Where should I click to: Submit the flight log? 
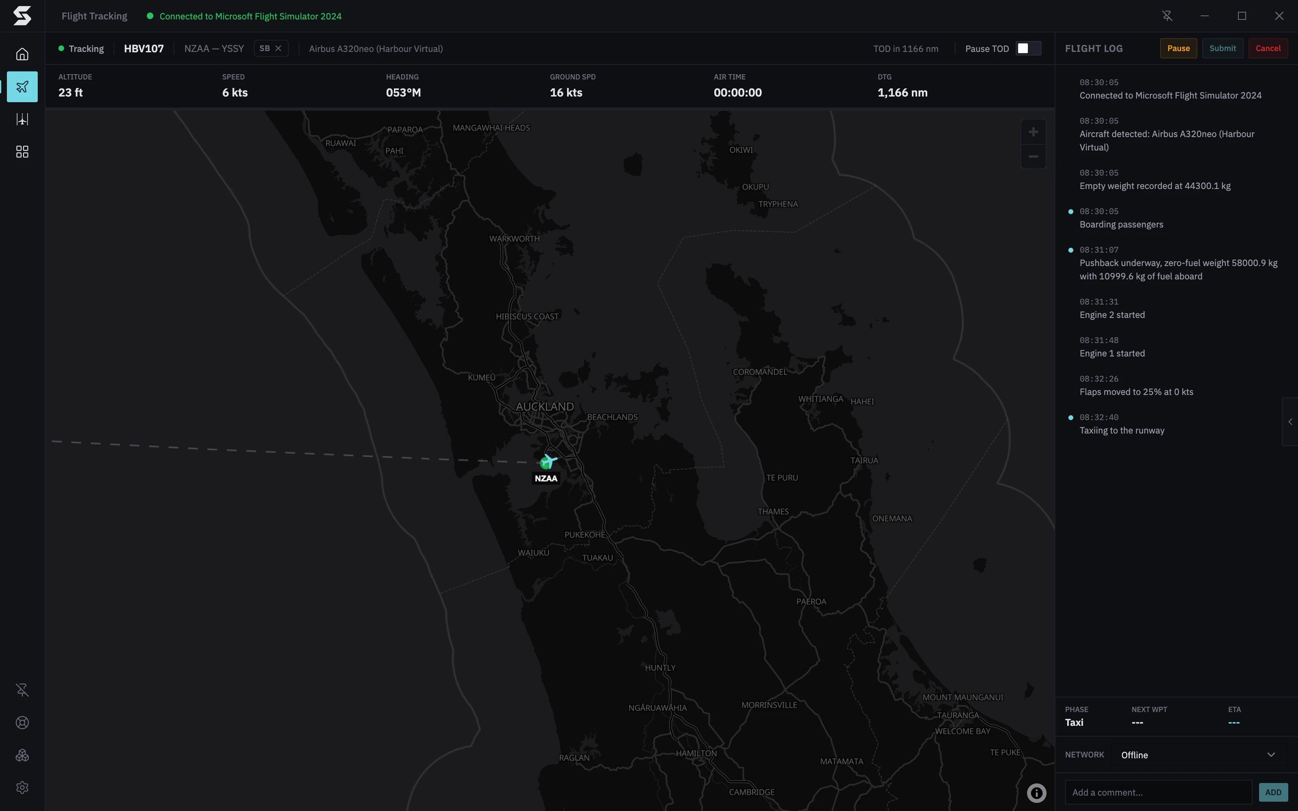(x=1223, y=48)
